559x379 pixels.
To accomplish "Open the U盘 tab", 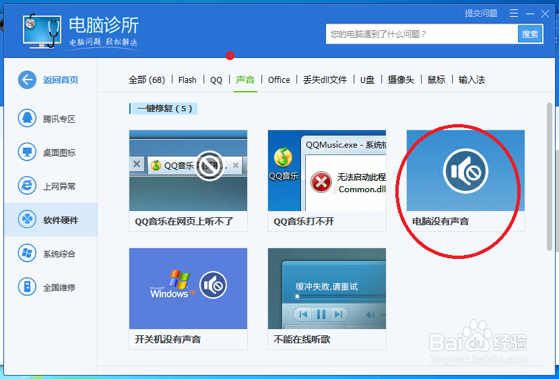I will tap(367, 80).
